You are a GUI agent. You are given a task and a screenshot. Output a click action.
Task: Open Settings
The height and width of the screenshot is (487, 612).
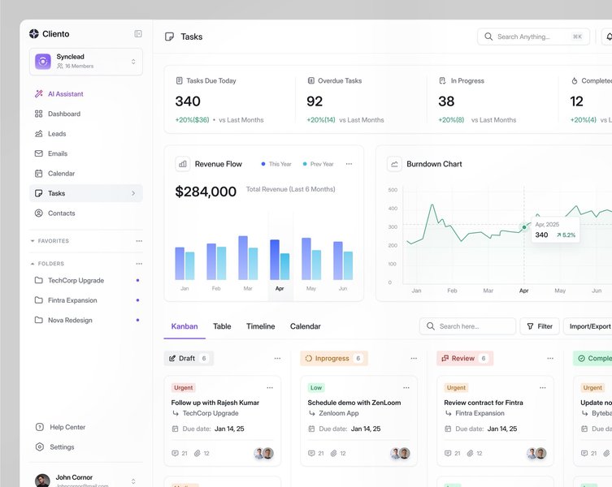click(x=54, y=447)
